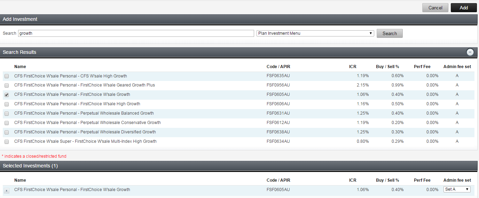
Task: Click closed/restricted fund note text
Action: tap(34, 156)
